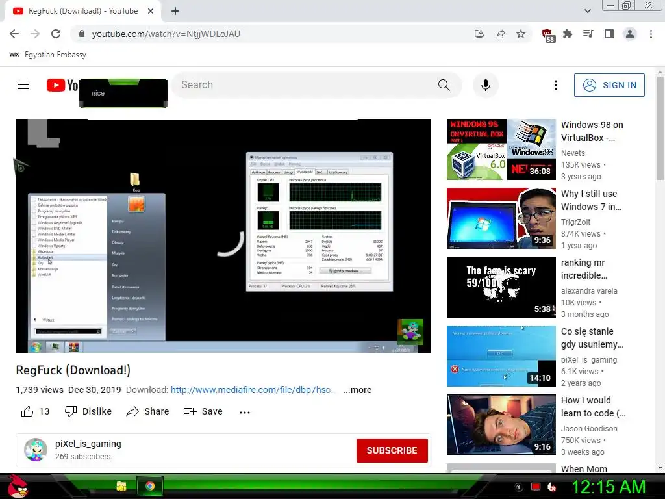
Task: Open Nevets channel under suggested video
Action: 573,153
